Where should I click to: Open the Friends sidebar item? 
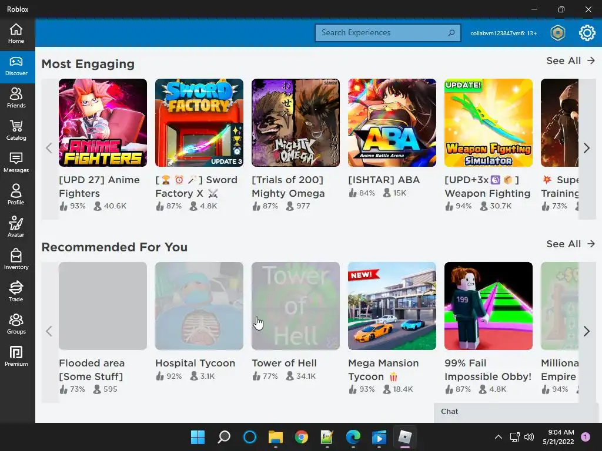16,99
